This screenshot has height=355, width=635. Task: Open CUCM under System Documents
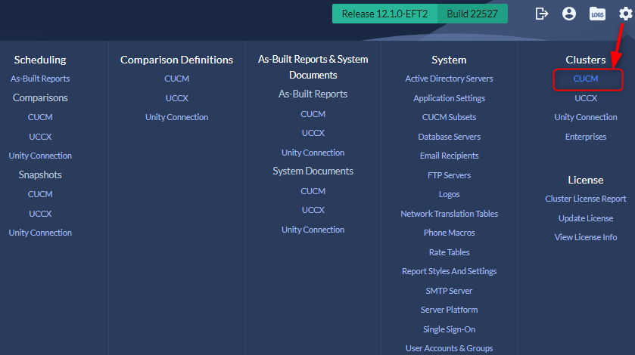point(313,191)
